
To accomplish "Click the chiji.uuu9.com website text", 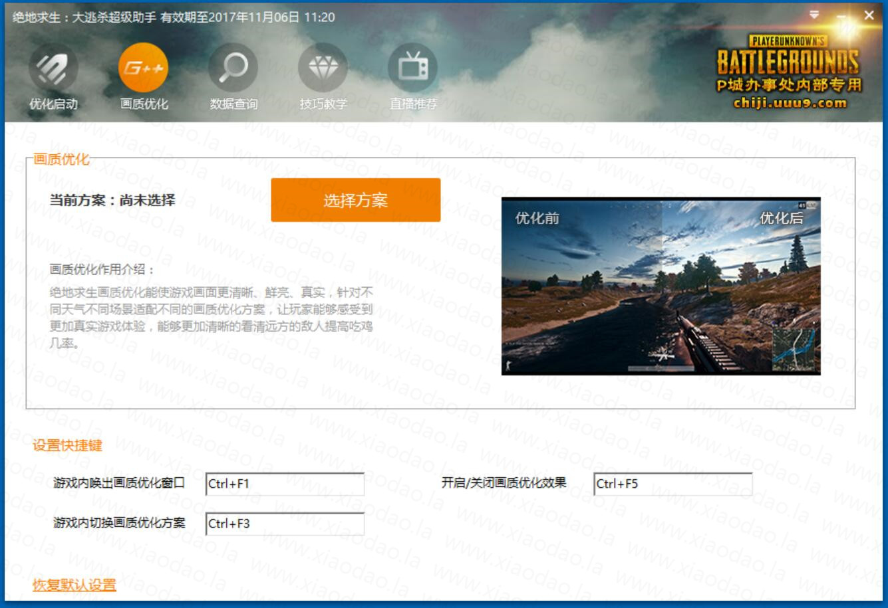I will pyautogui.click(x=790, y=103).
